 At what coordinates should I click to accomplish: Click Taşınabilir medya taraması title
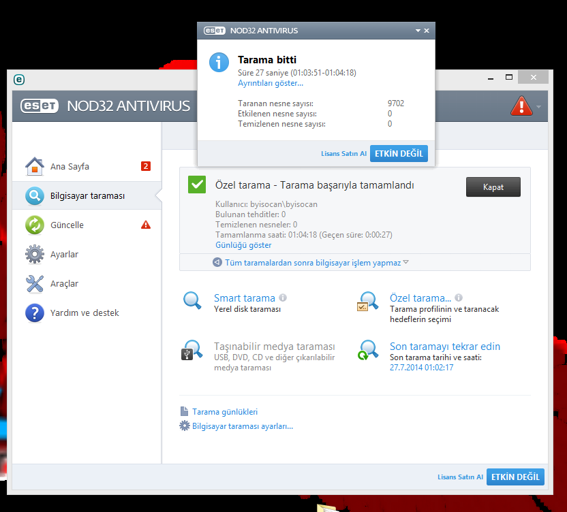coord(275,346)
